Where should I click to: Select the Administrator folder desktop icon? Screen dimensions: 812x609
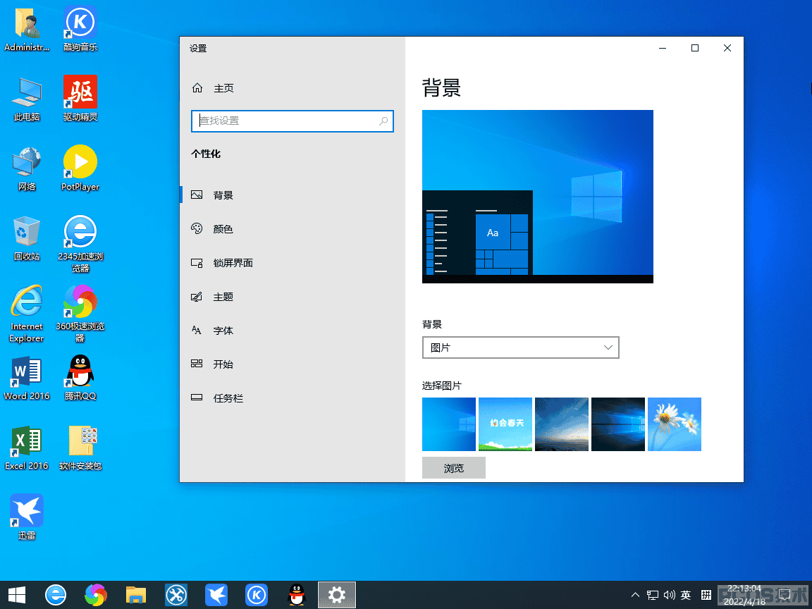point(27,30)
